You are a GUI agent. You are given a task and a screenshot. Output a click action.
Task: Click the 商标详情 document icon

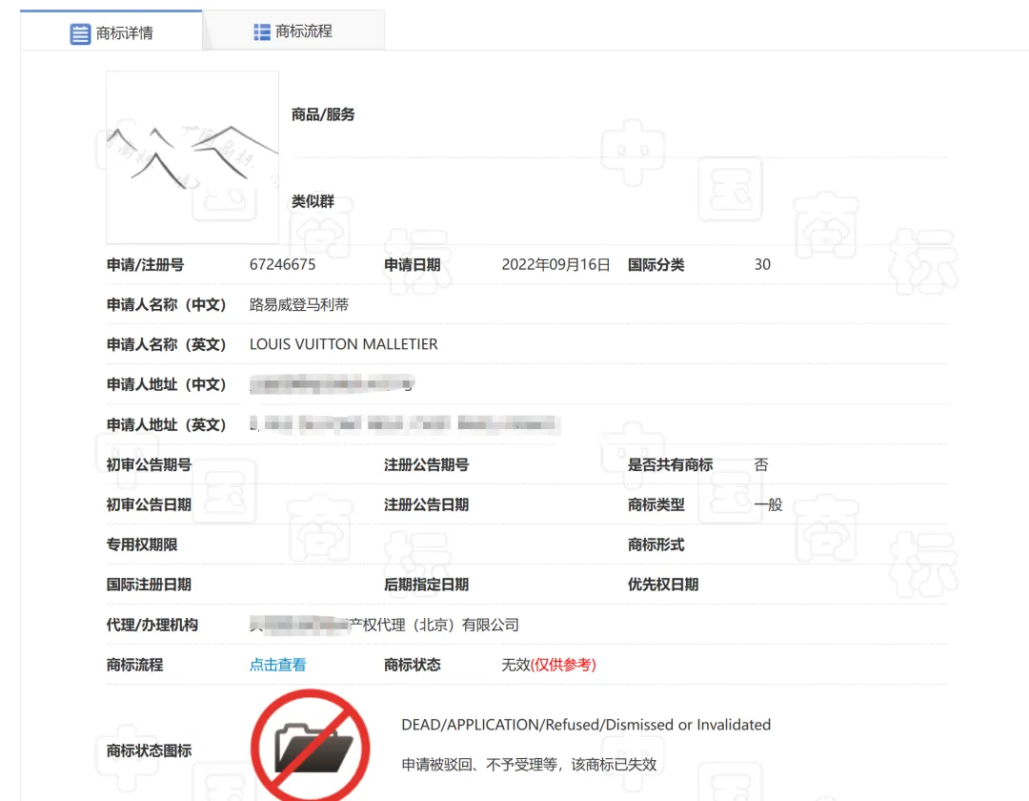(x=80, y=33)
